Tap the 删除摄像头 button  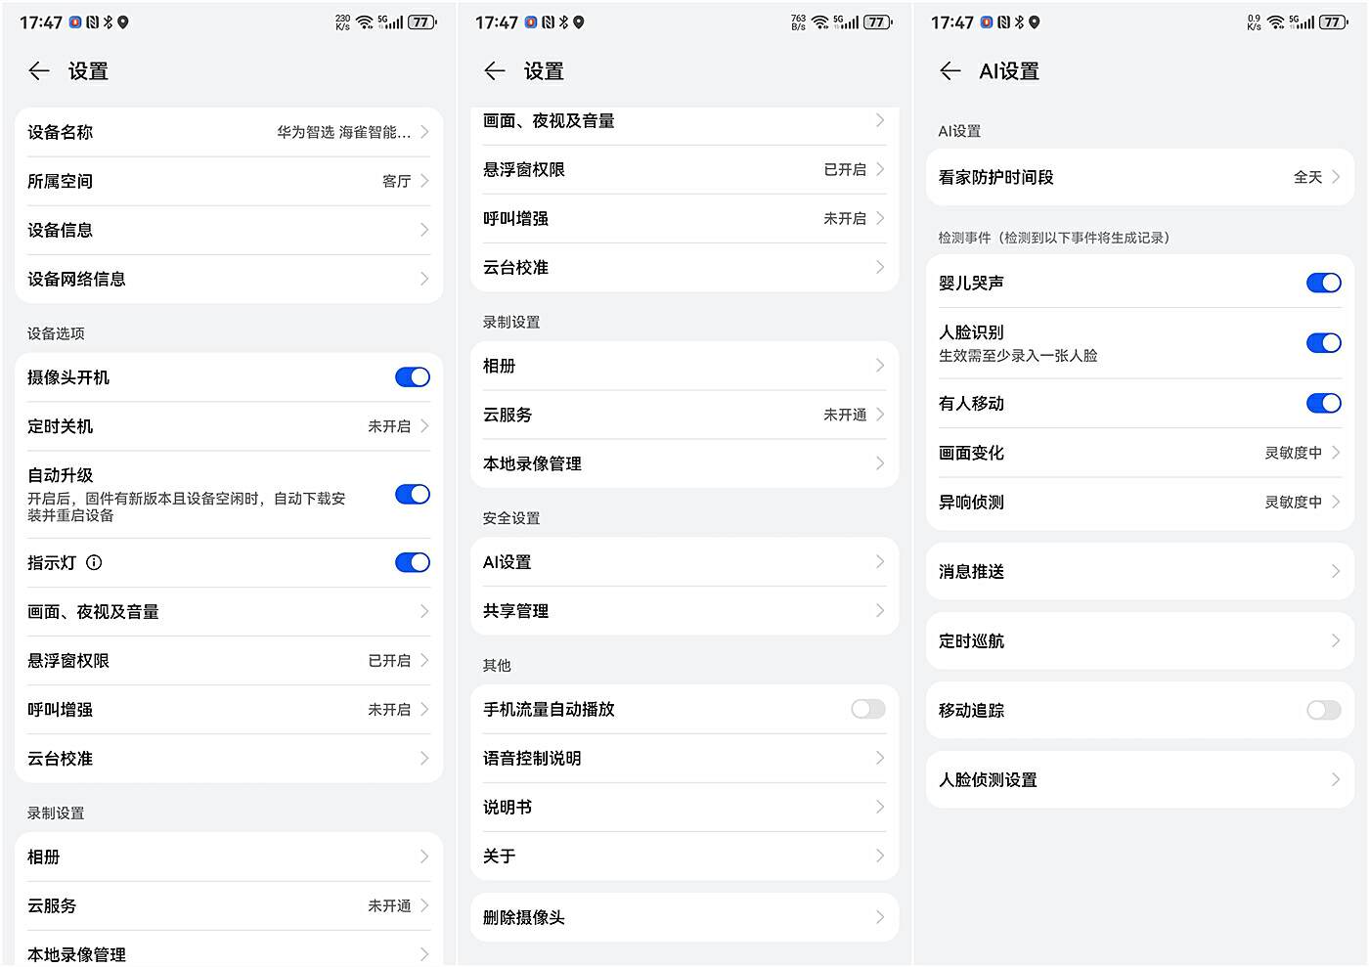683,917
